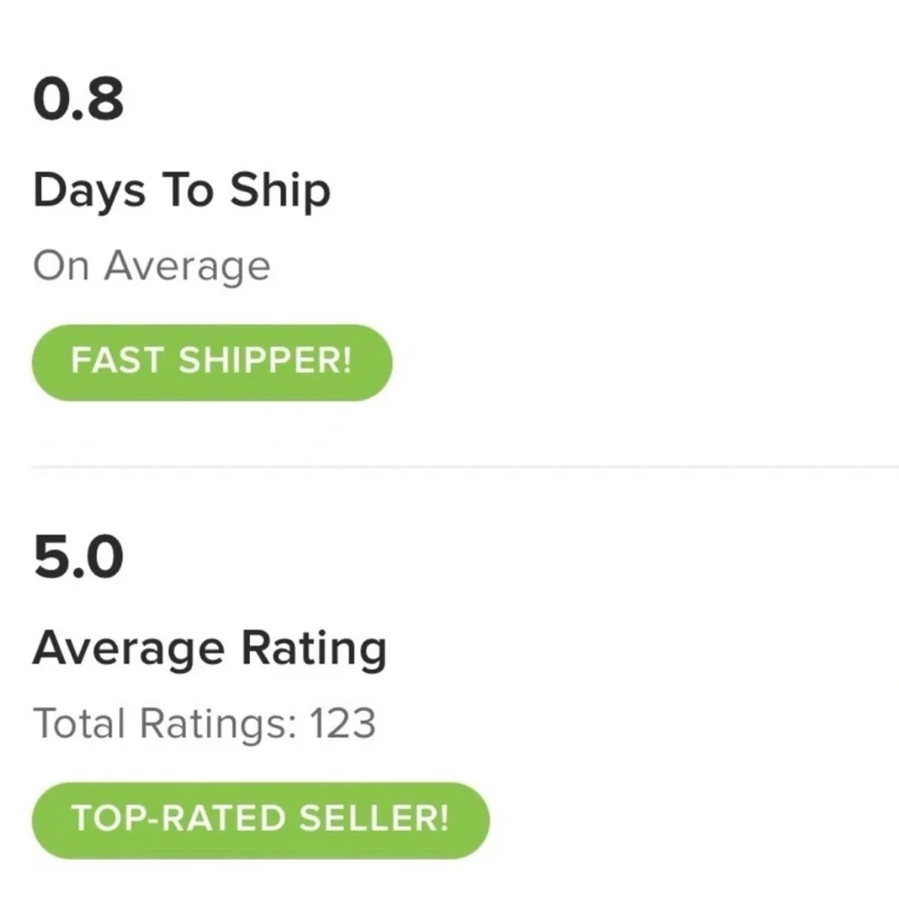This screenshot has width=899, height=899.
Task: Tap the FAST SHIPPER! green badge
Action: pos(212,362)
